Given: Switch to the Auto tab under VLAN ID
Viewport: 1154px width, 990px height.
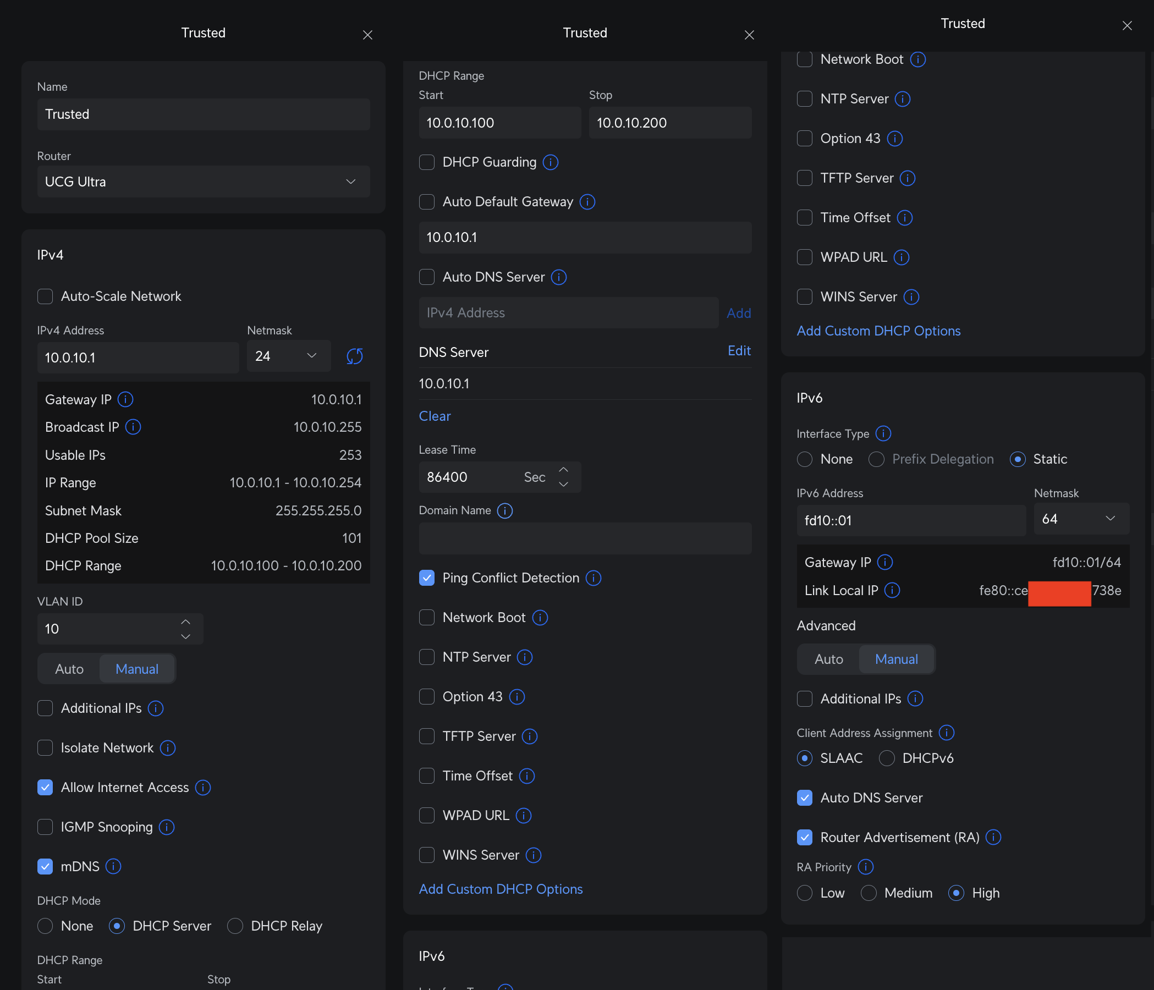Looking at the screenshot, I should 70,669.
